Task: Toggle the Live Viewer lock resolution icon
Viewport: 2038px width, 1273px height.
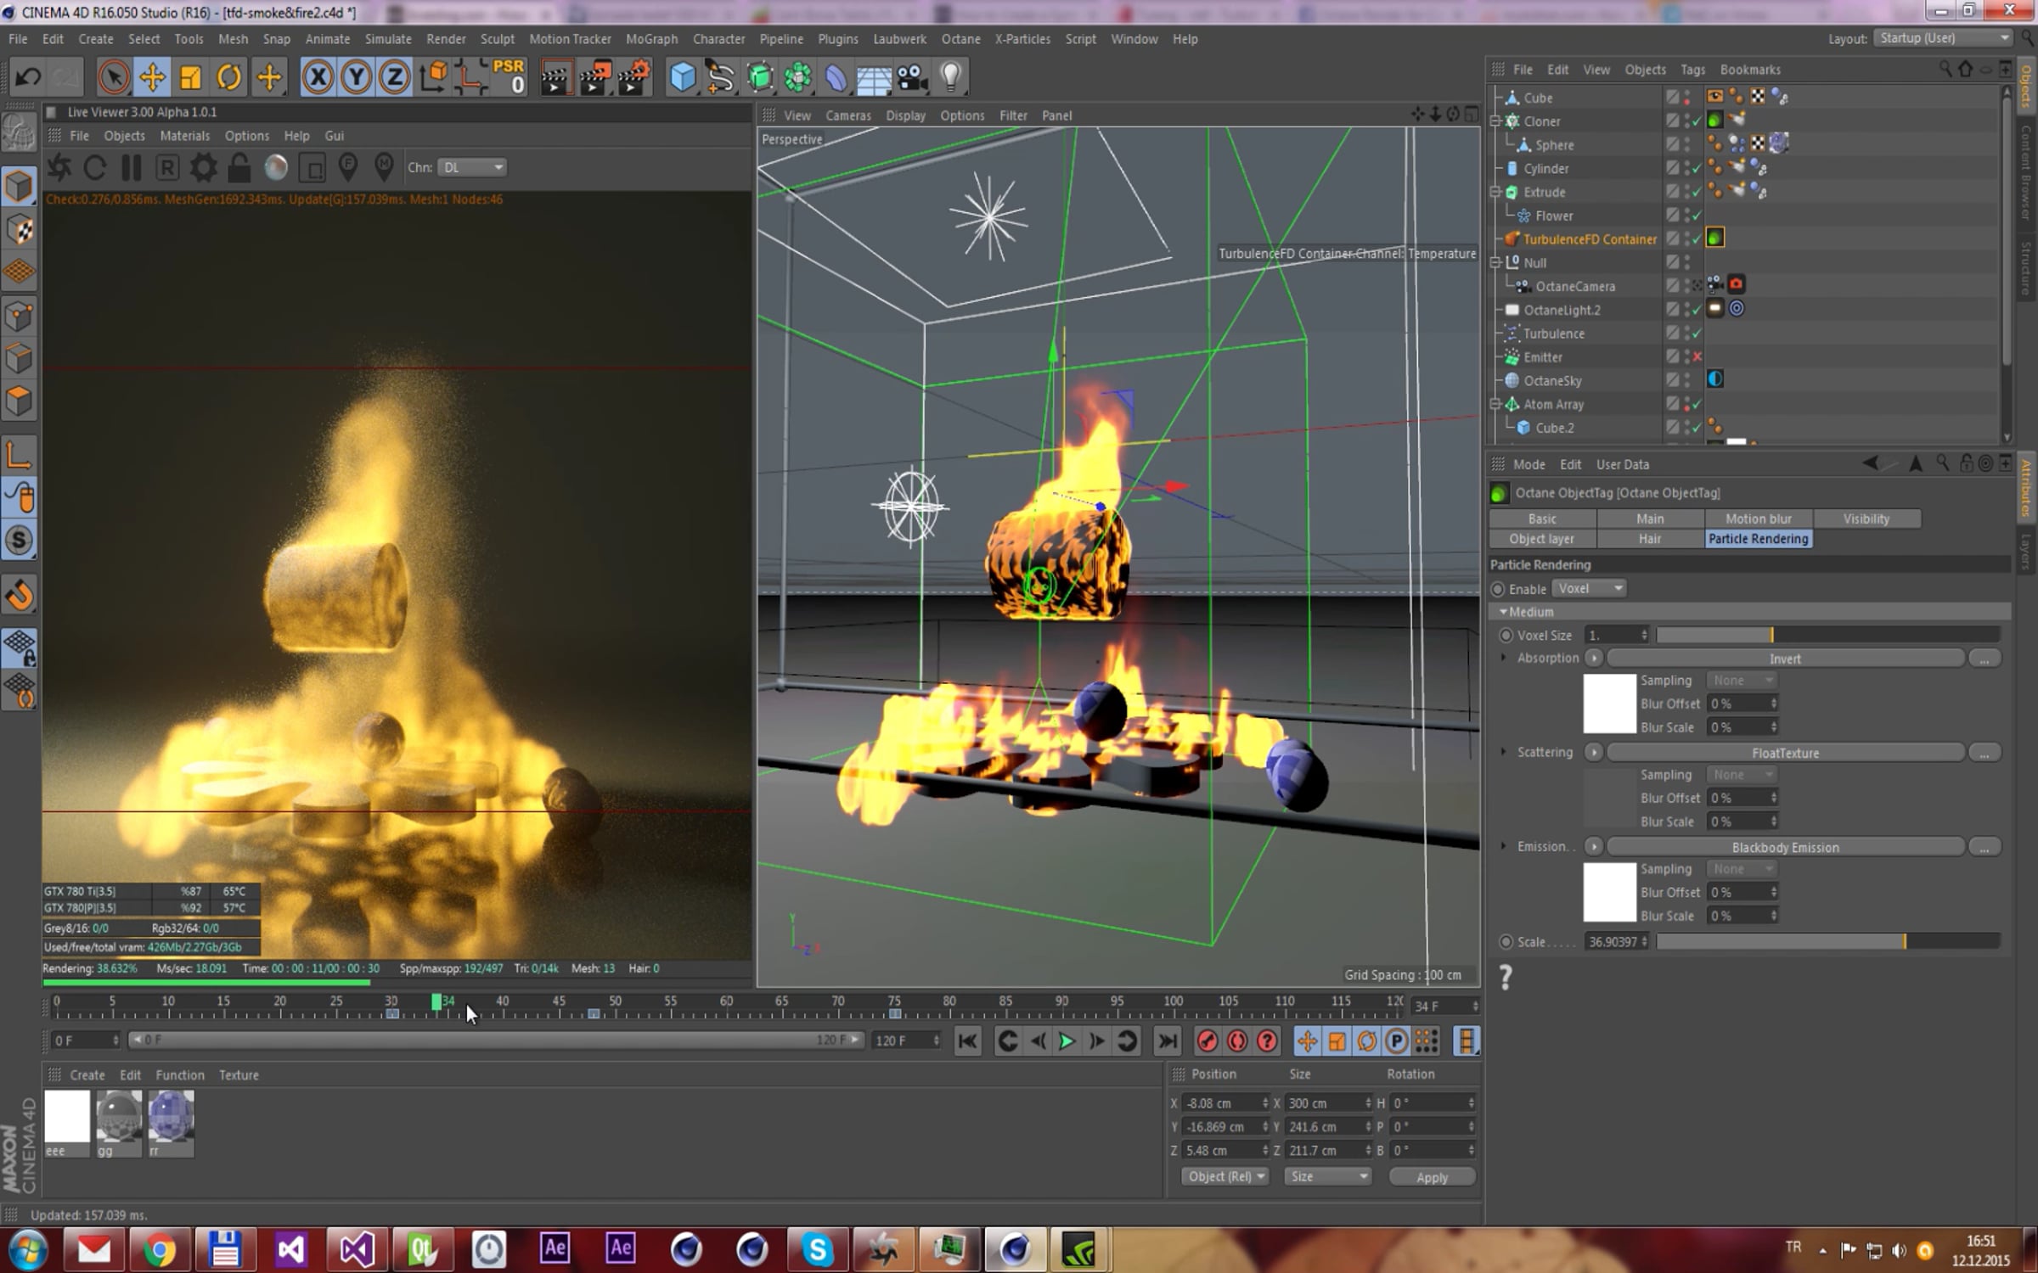Action: (x=239, y=167)
